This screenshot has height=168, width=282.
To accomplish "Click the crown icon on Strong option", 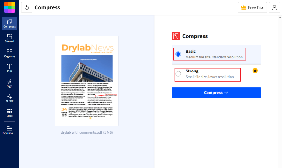I will pos(255,71).
